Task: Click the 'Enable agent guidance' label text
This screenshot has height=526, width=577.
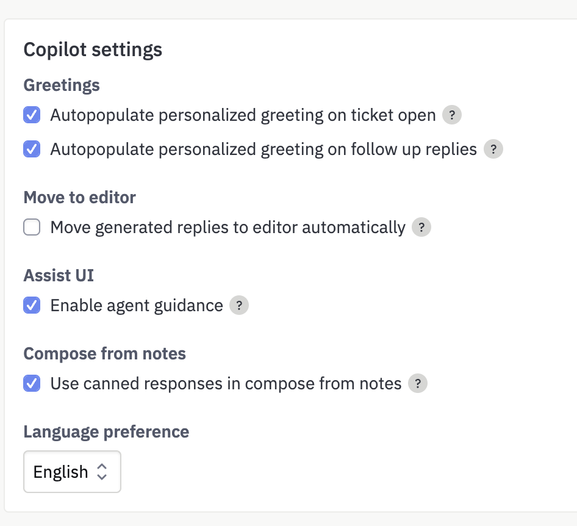Action: (137, 306)
